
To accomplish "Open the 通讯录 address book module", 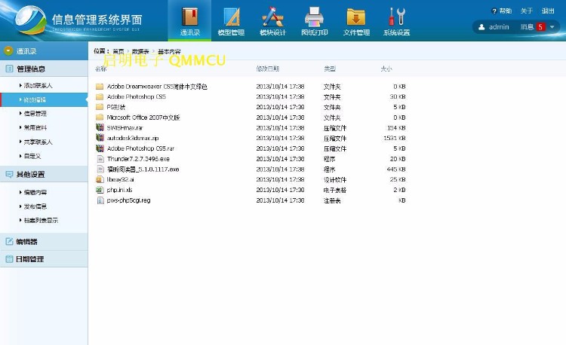I will click(189, 21).
